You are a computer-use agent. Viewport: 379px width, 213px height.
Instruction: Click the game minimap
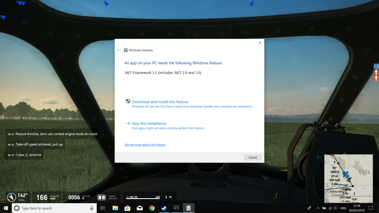[348, 179]
